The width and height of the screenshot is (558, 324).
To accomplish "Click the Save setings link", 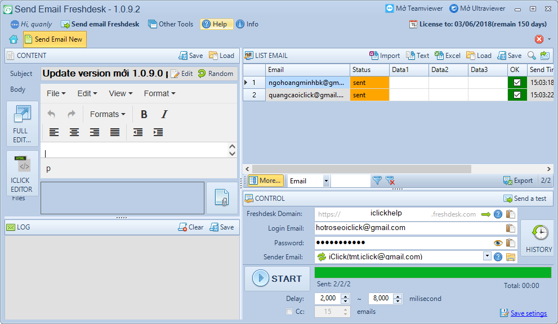I will (x=529, y=313).
